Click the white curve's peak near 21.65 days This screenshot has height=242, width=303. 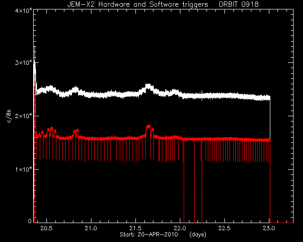point(148,86)
